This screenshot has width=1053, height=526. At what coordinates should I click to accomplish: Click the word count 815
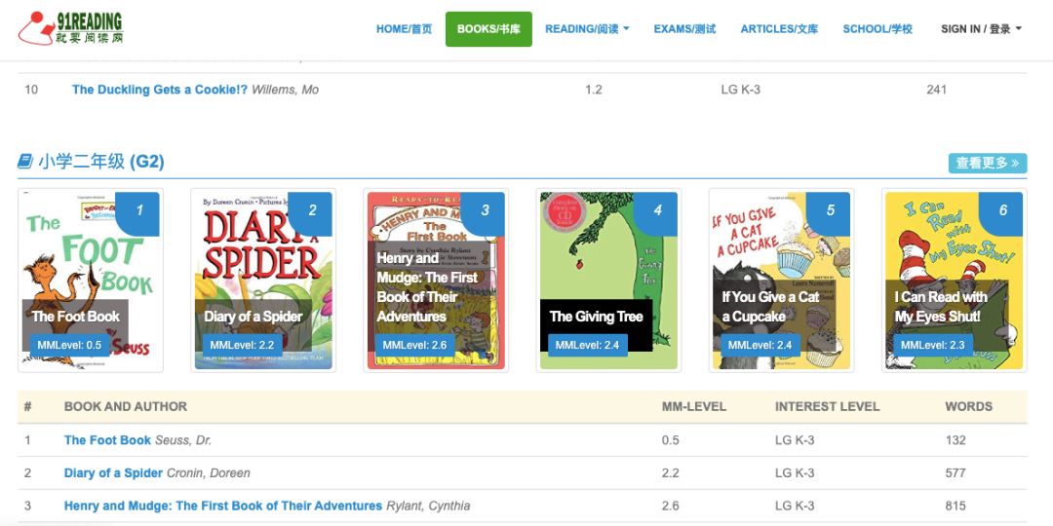[x=955, y=506]
